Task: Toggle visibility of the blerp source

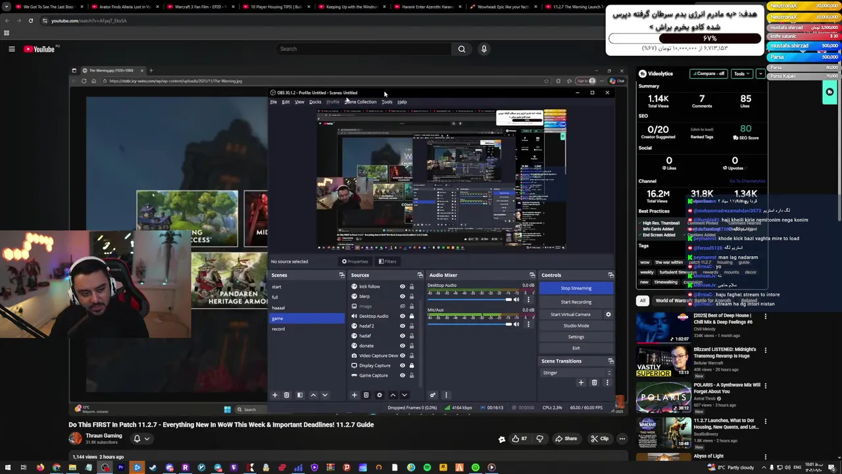Action: pyautogui.click(x=403, y=296)
